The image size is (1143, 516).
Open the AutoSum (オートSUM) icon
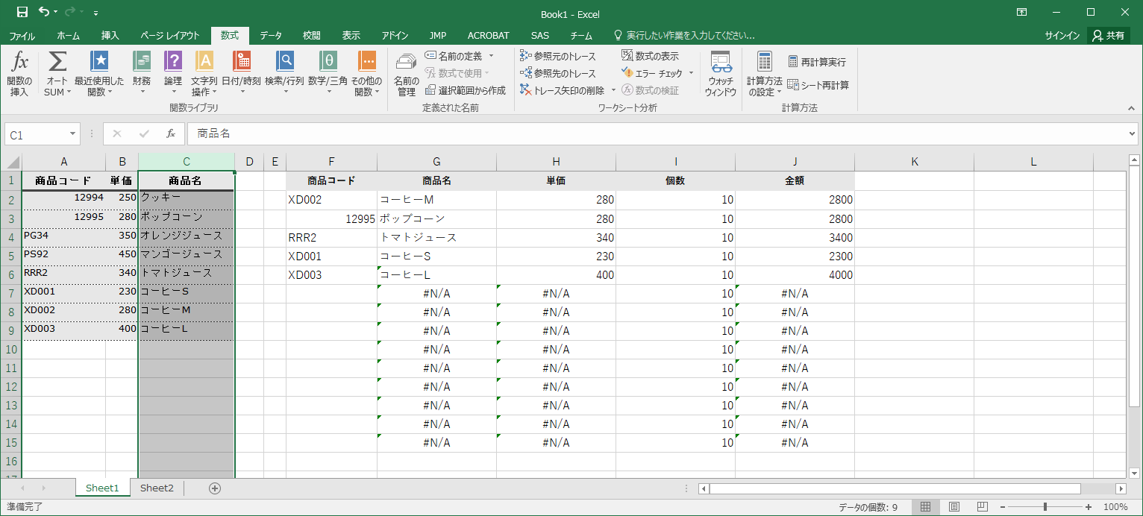57,73
